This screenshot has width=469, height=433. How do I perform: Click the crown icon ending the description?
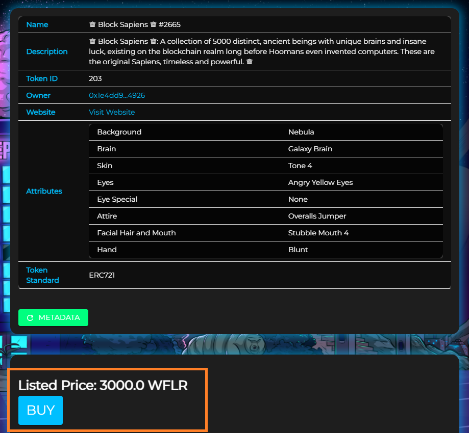click(x=250, y=62)
